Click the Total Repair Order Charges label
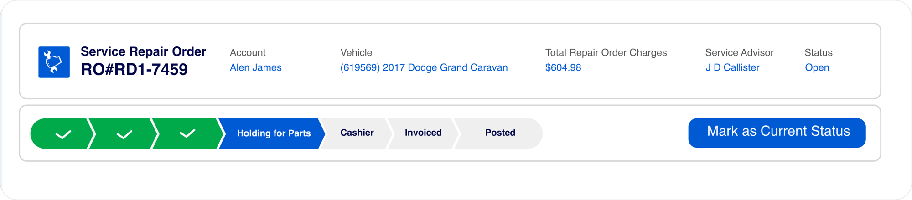 click(606, 52)
